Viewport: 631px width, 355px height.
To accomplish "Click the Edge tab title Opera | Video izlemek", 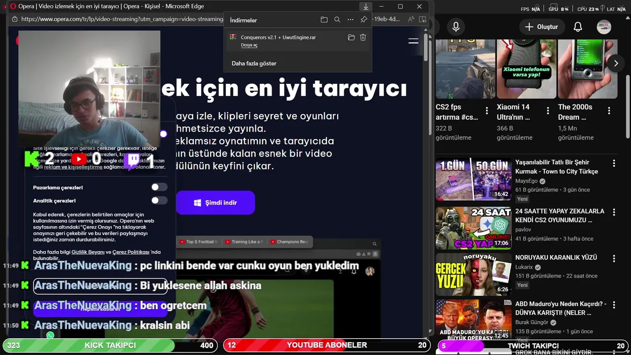I will tap(111, 6).
